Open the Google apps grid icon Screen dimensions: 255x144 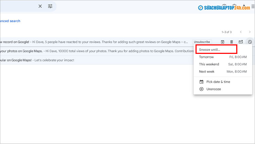coord(253,6)
